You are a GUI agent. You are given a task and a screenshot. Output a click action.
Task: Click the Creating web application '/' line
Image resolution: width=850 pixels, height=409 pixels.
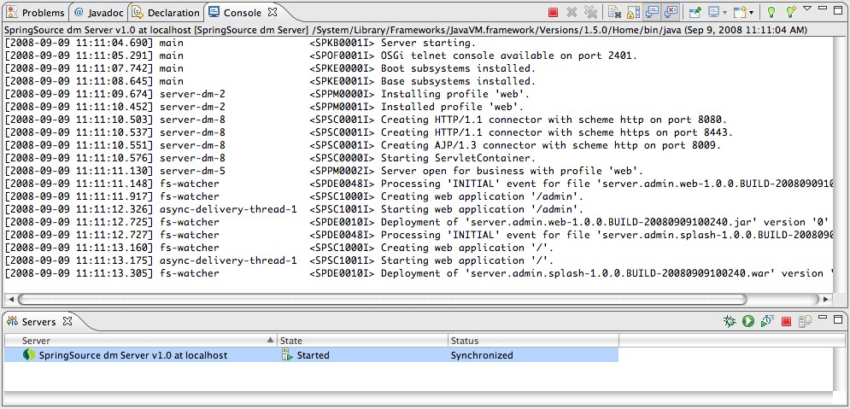pos(279,248)
